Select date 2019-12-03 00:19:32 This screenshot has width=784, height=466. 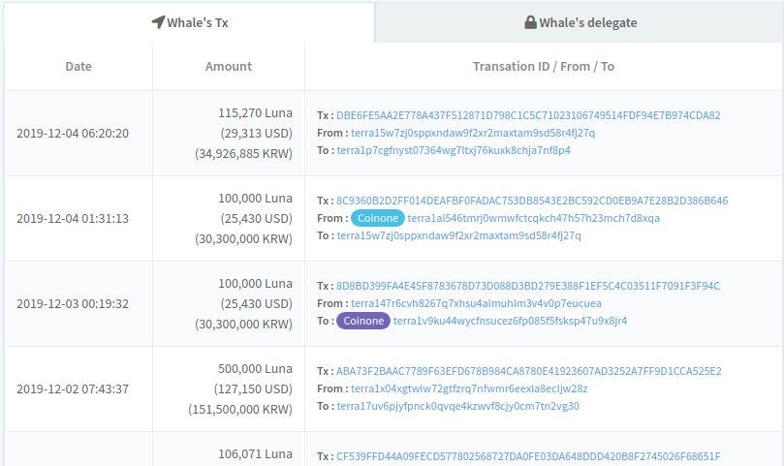pyautogui.click(x=73, y=304)
